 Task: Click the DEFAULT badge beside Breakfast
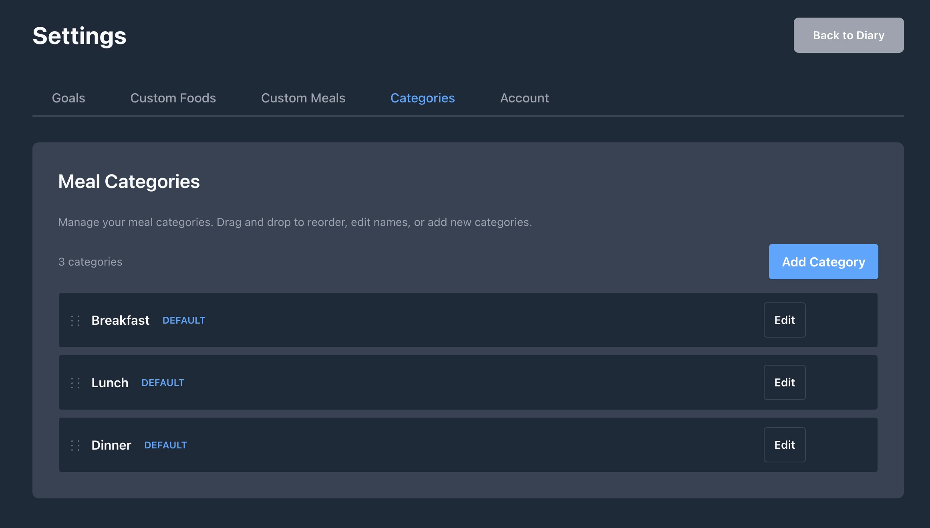click(x=184, y=320)
